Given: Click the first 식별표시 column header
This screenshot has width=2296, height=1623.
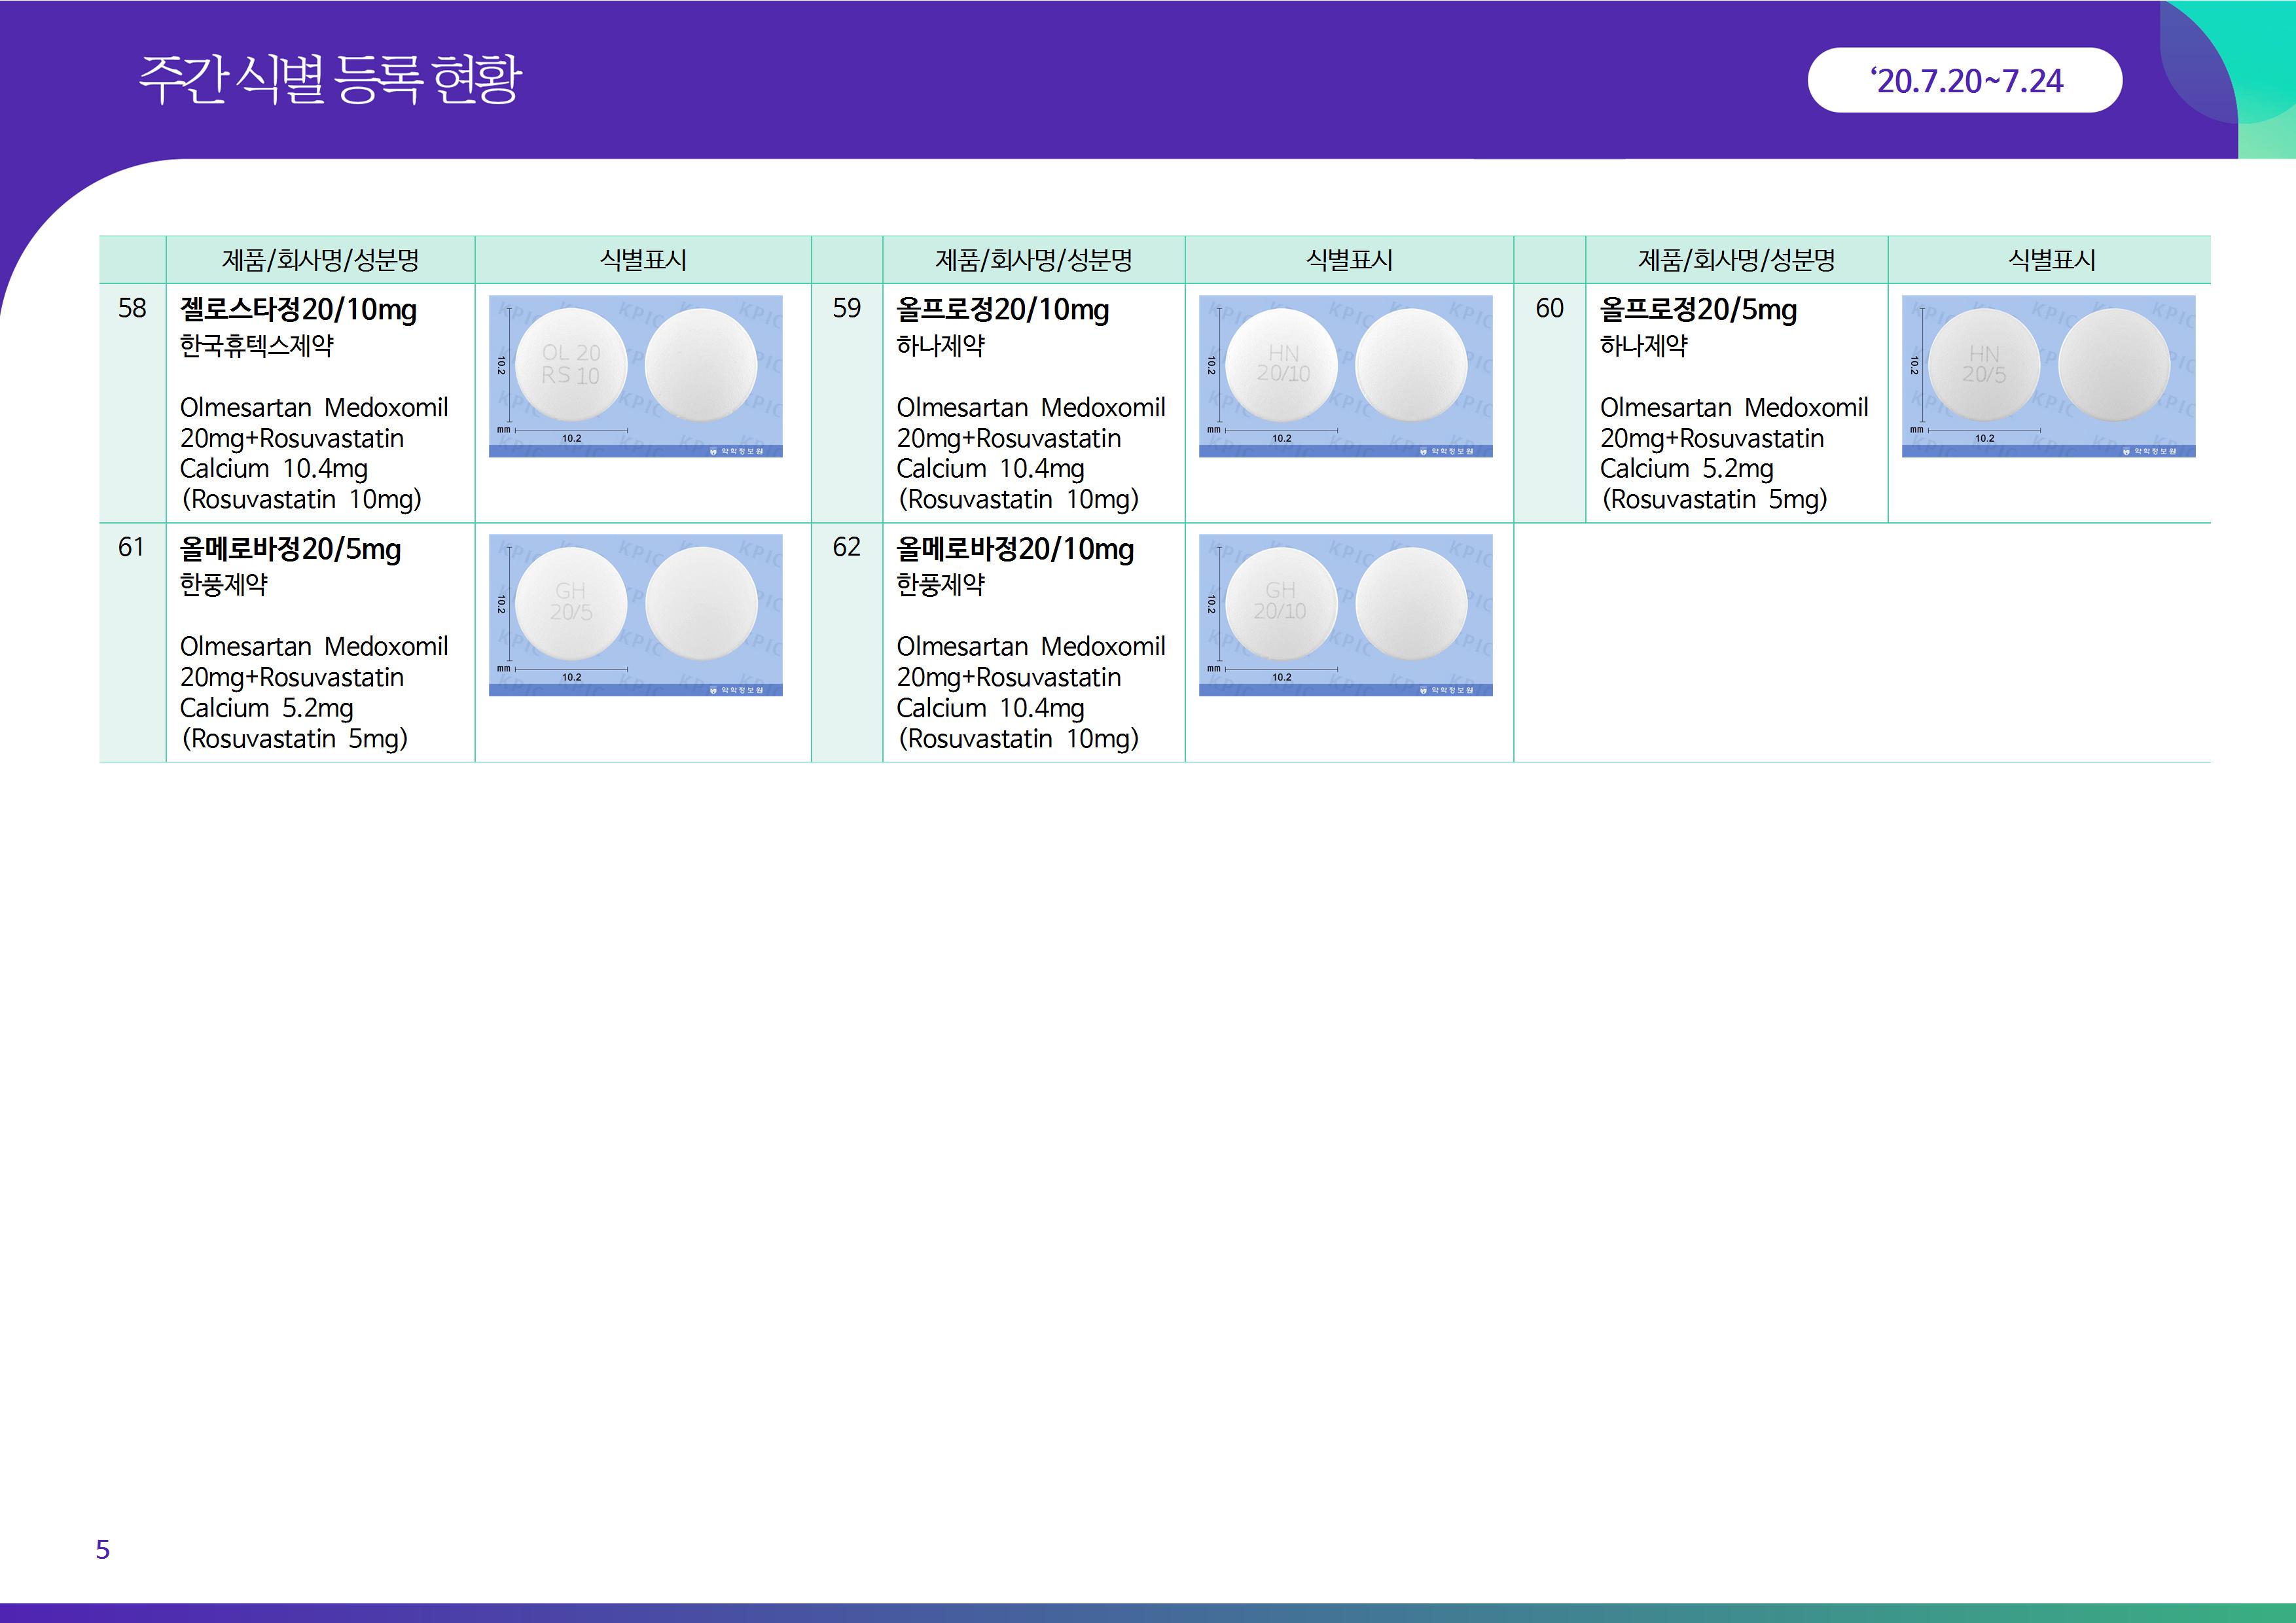Looking at the screenshot, I should tap(643, 260).
